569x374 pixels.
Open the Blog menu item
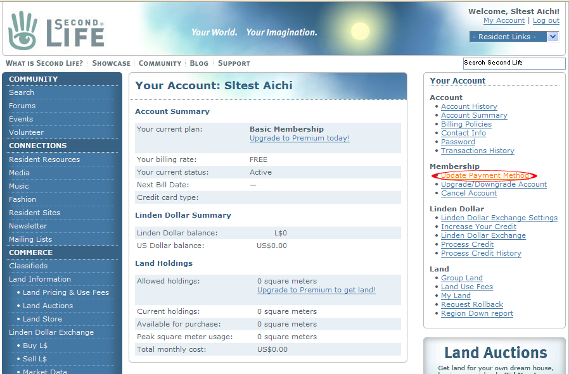point(199,63)
